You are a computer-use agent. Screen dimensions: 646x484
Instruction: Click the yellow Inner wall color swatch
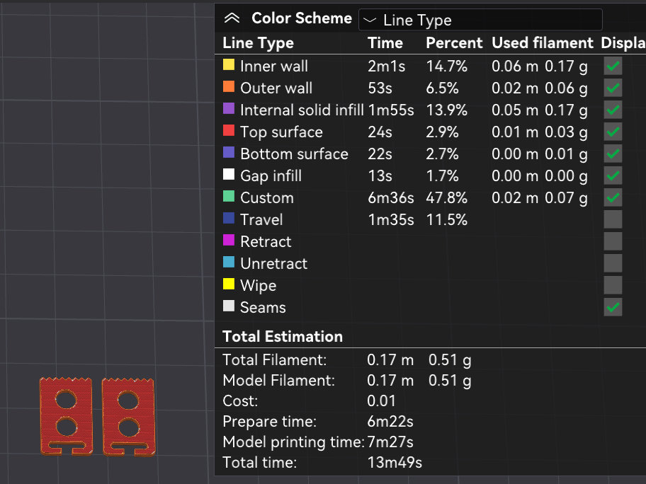point(229,64)
